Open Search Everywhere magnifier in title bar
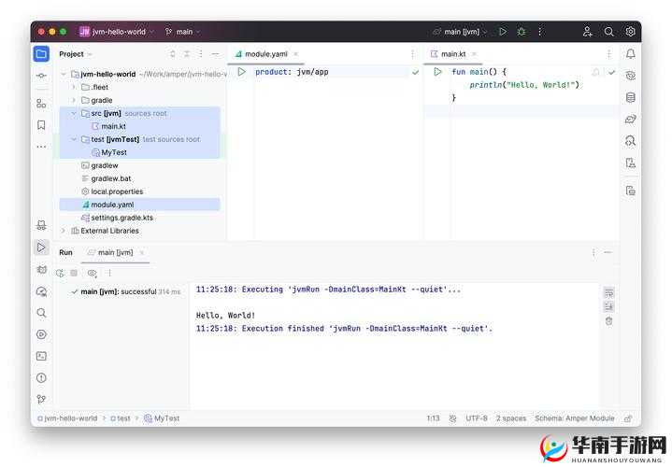Screen dimensions: 672x467 (608, 32)
